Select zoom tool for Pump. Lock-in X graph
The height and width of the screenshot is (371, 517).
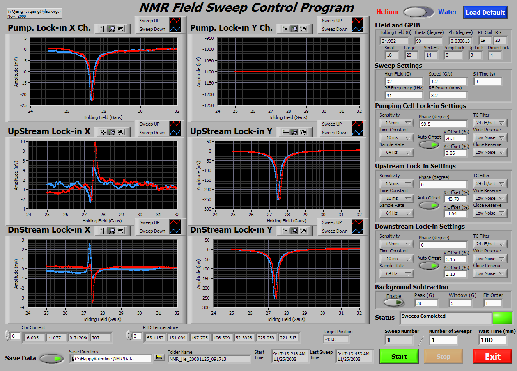pyautogui.click(x=112, y=29)
